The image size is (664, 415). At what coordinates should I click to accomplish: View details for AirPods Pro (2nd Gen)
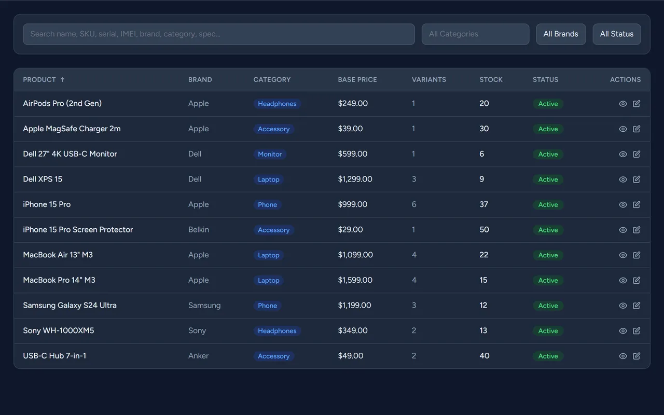(x=623, y=104)
